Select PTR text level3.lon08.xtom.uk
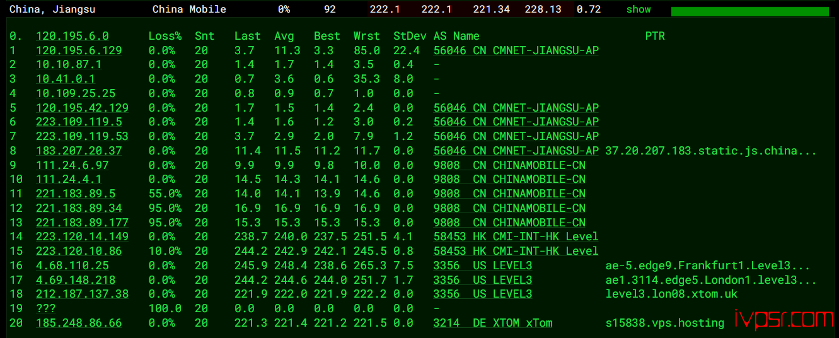 coord(671,294)
